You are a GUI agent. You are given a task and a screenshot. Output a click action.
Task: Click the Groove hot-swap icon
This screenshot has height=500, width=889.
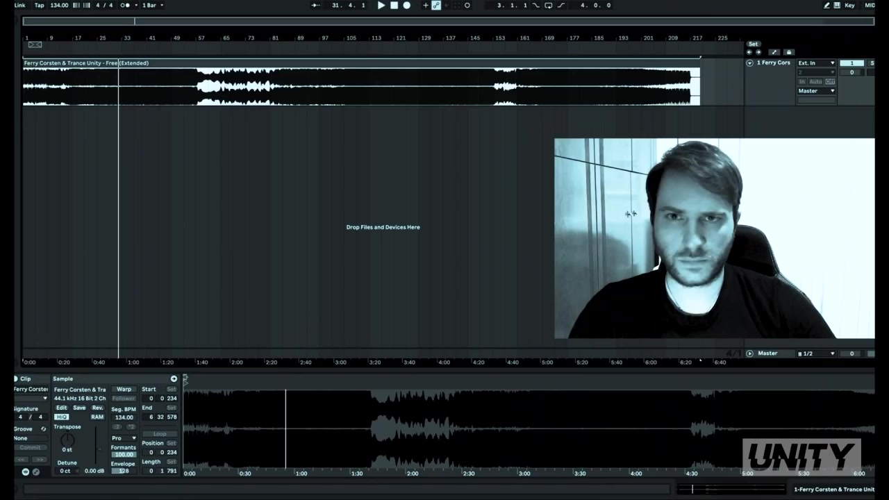[43, 429]
